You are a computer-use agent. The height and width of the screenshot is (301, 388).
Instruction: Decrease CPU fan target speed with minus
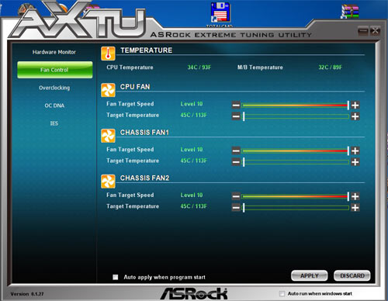(236, 105)
